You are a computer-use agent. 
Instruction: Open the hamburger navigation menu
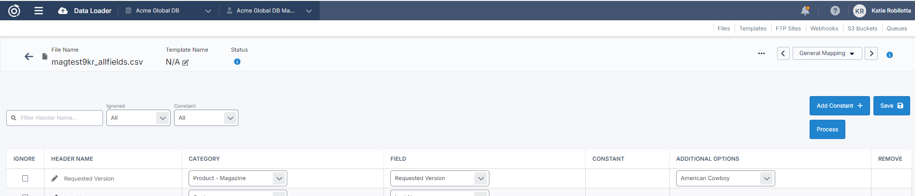pos(39,11)
